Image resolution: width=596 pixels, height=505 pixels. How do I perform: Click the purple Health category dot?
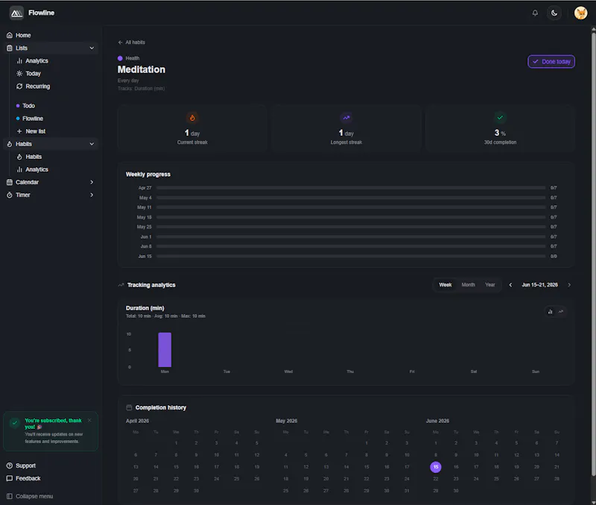coord(120,58)
